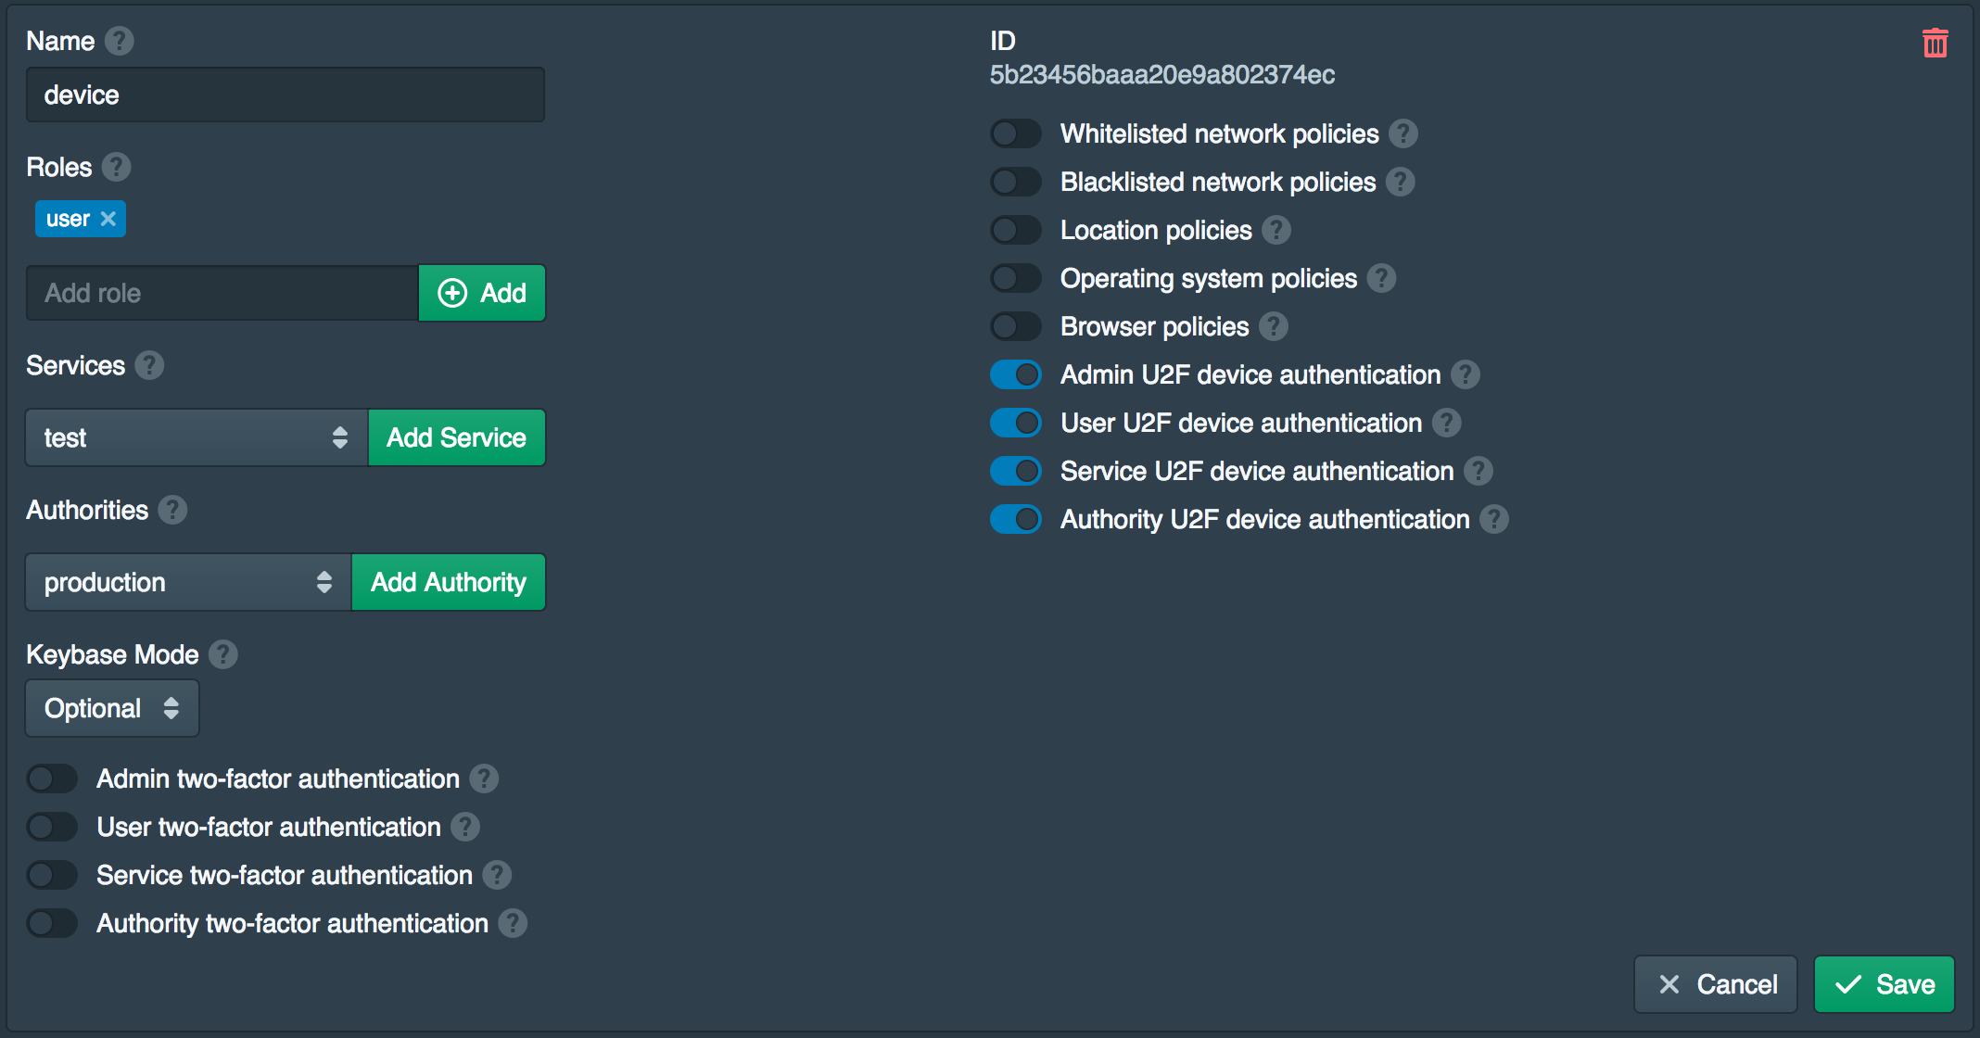1980x1038 pixels.
Task: Click help icon for Browser policies
Action: tap(1274, 326)
